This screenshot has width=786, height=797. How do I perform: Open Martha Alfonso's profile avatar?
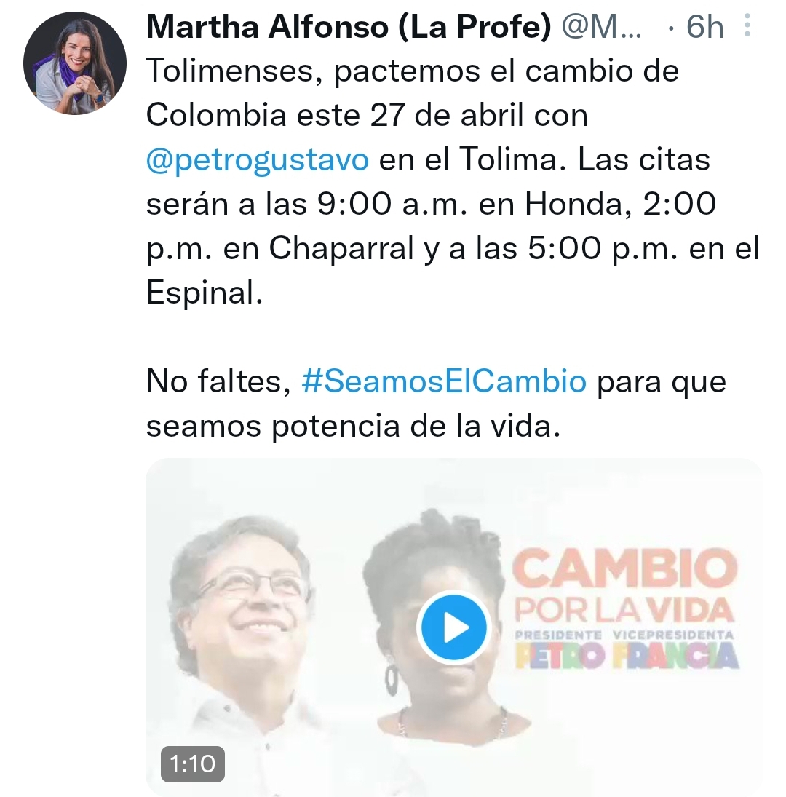[x=75, y=63]
